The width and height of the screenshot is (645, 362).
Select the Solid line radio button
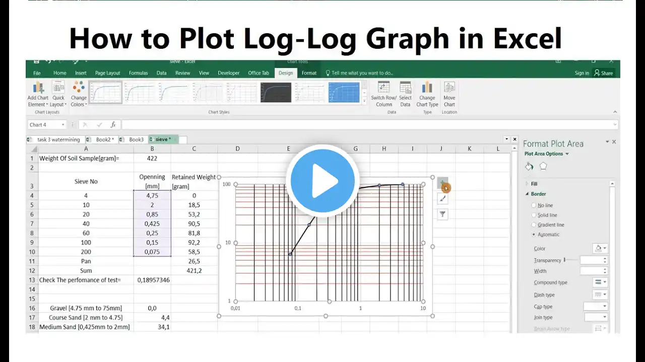[x=534, y=215]
